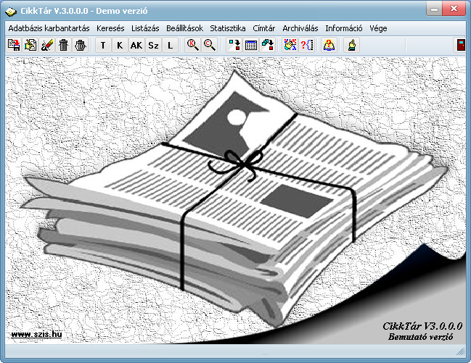The image size is (471, 363).
Task: Open the www.szis.hu link
Action: (x=36, y=334)
